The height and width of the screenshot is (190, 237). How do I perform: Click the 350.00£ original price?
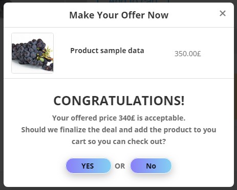188,54
